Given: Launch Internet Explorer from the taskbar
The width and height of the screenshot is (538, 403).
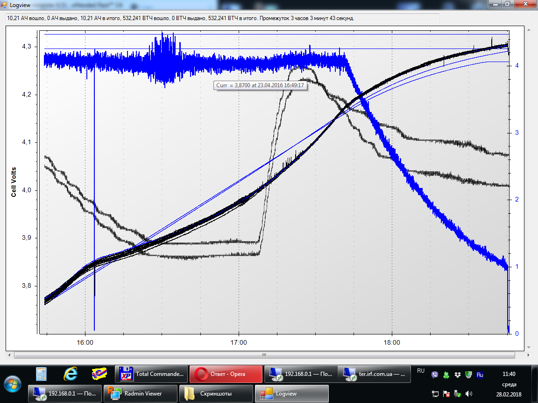Looking at the screenshot, I should (71, 374).
